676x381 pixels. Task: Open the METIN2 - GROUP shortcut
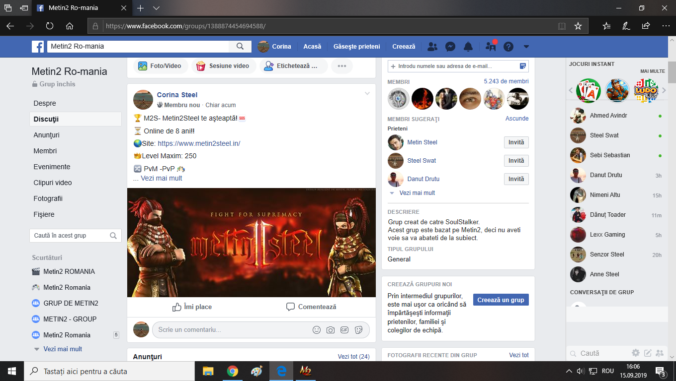pyautogui.click(x=70, y=319)
